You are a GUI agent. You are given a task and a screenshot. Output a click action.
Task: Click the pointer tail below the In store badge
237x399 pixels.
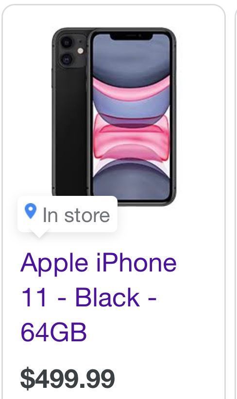39,235
